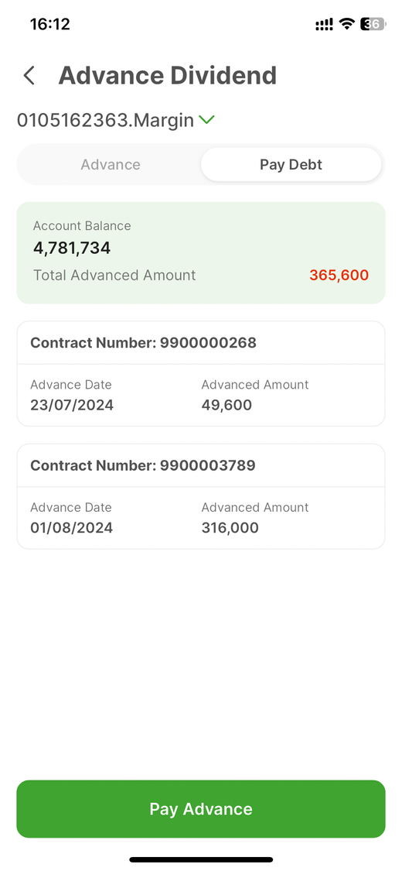Tap the Wi-Fi status icon
402x871 pixels.
[x=347, y=24]
